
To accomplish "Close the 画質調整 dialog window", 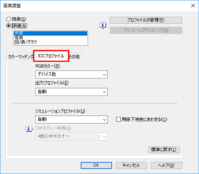I will (193, 6).
